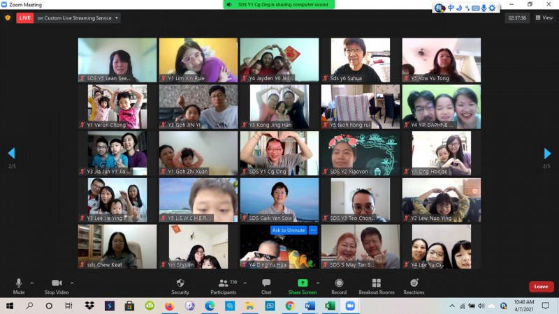
Task: Click the green Share Screen icon
Action: (x=303, y=283)
